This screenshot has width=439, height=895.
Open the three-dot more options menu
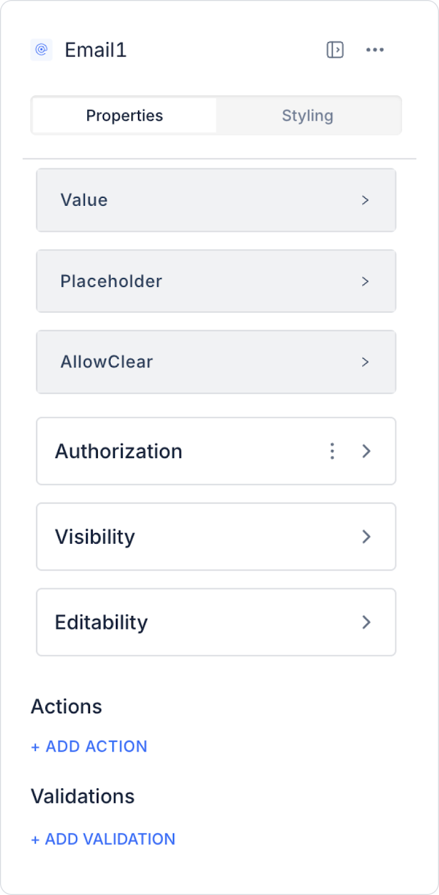pos(375,50)
